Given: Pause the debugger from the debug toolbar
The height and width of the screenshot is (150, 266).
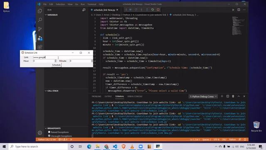Looking at the screenshot, I should tap(131, 10).
